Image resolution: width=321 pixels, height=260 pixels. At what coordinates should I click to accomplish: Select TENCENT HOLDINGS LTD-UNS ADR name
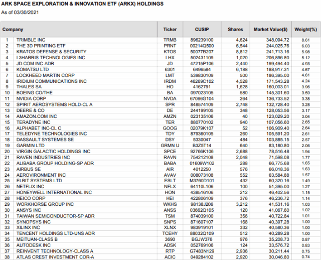pyautogui.click(x=56, y=233)
